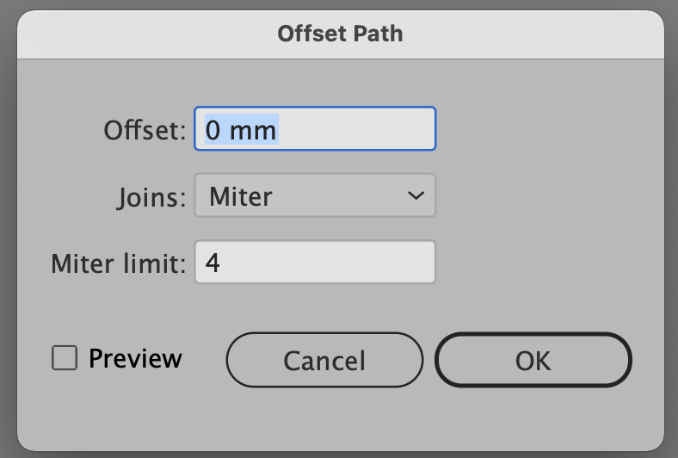Image resolution: width=678 pixels, height=458 pixels.
Task: Click the Offset: label
Action: tap(145, 130)
